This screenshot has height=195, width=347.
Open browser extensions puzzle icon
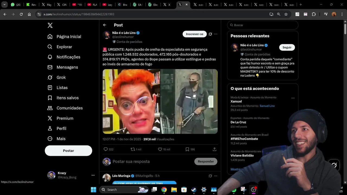[314, 14]
